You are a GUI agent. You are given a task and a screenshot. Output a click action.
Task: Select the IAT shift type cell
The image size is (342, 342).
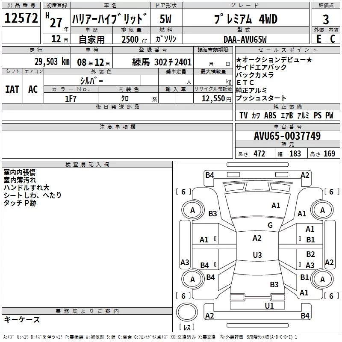click(x=12, y=89)
